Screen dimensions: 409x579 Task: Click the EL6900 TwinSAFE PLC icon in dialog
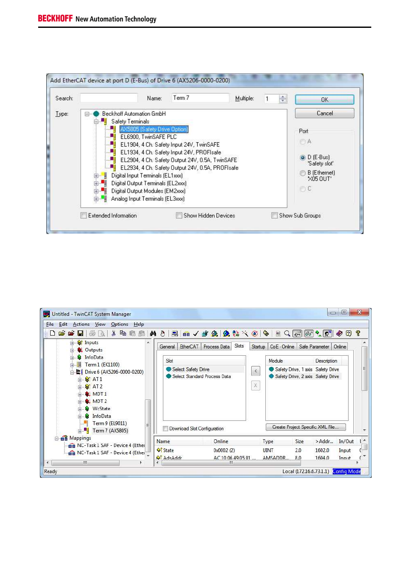[x=113, y=137]
